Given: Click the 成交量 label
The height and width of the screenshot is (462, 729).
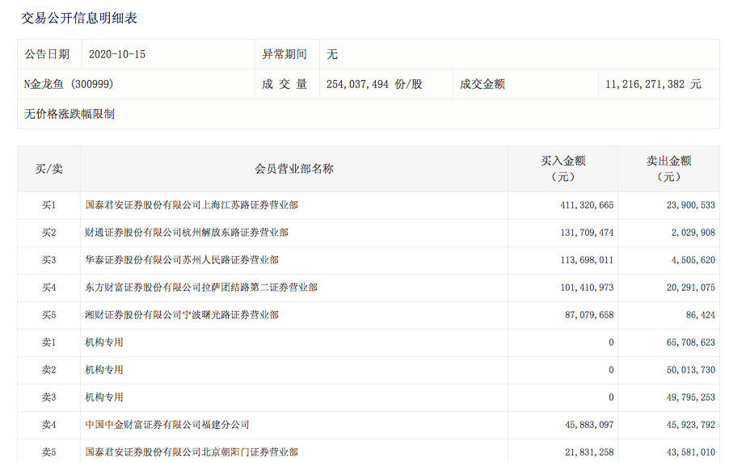Looking at the screenshot, I should tap(284, 84).
